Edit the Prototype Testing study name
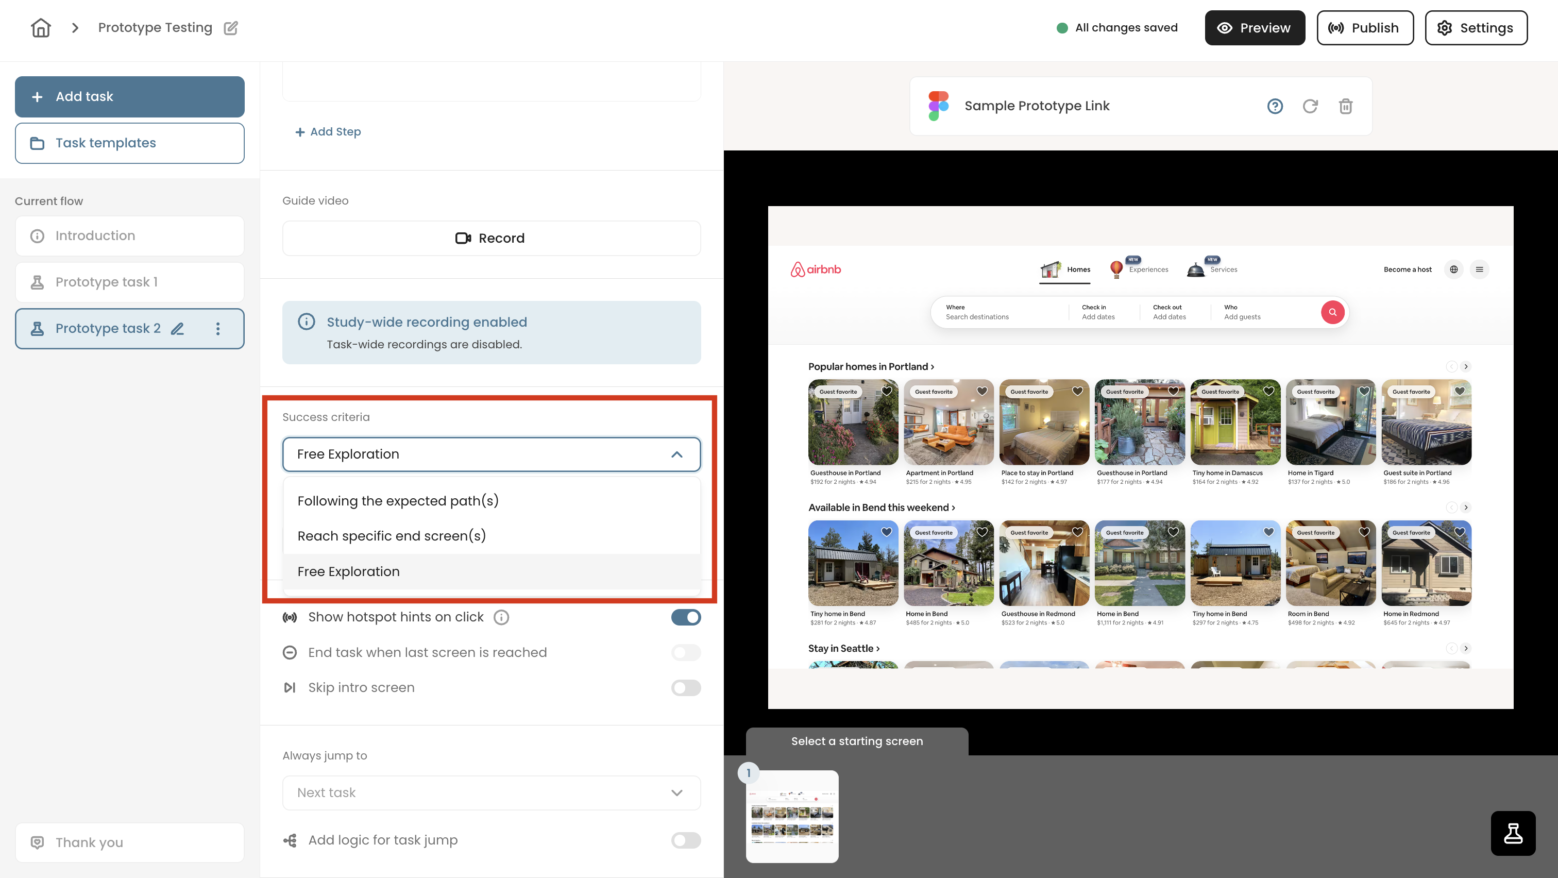This screenshot has height=878, width=1558. (x=230, y=28)
